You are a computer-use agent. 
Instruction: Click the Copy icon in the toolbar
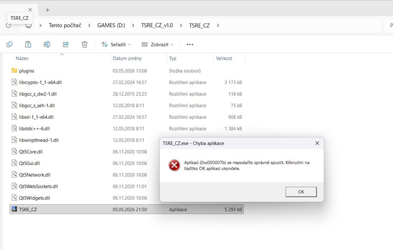pos(9,44)
